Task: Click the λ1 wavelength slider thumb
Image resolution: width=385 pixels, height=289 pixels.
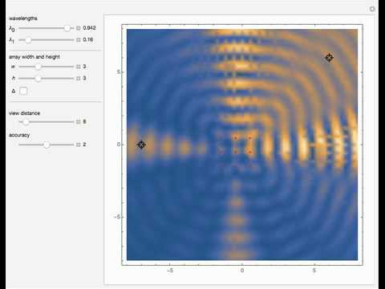Action: pyautogui.click(x=28, y=40)
